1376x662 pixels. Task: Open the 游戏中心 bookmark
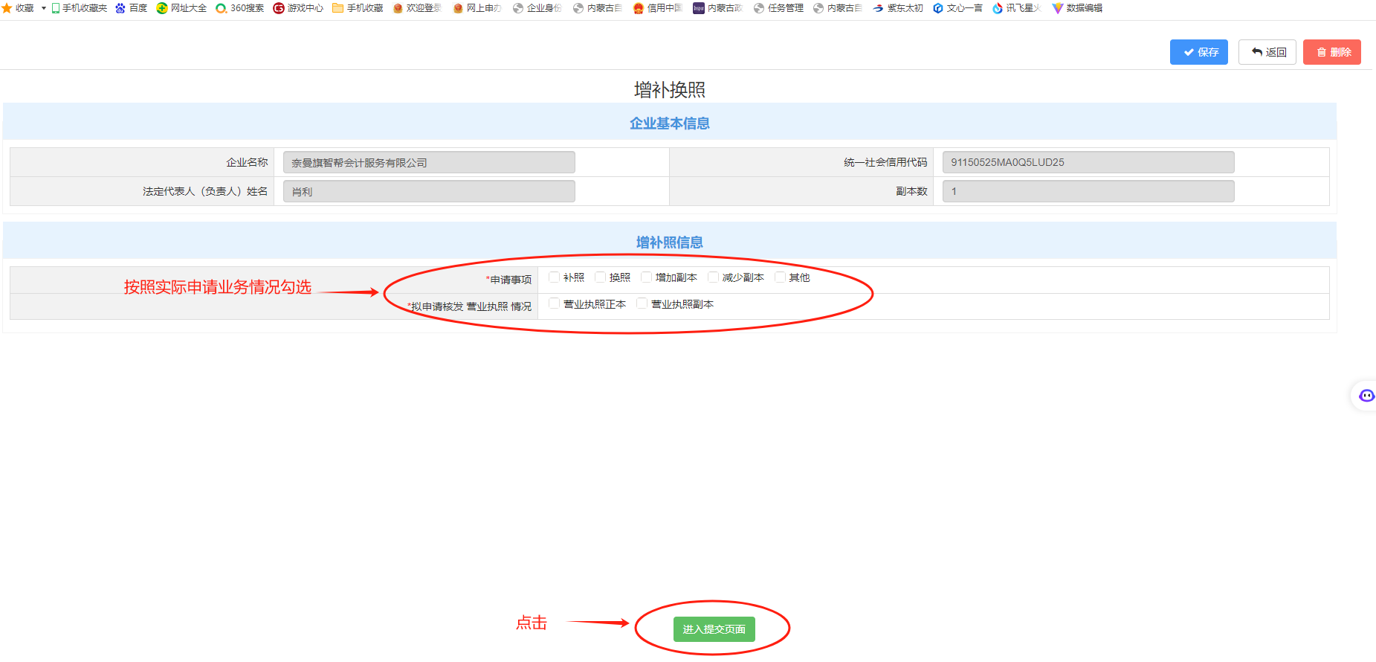298,8
